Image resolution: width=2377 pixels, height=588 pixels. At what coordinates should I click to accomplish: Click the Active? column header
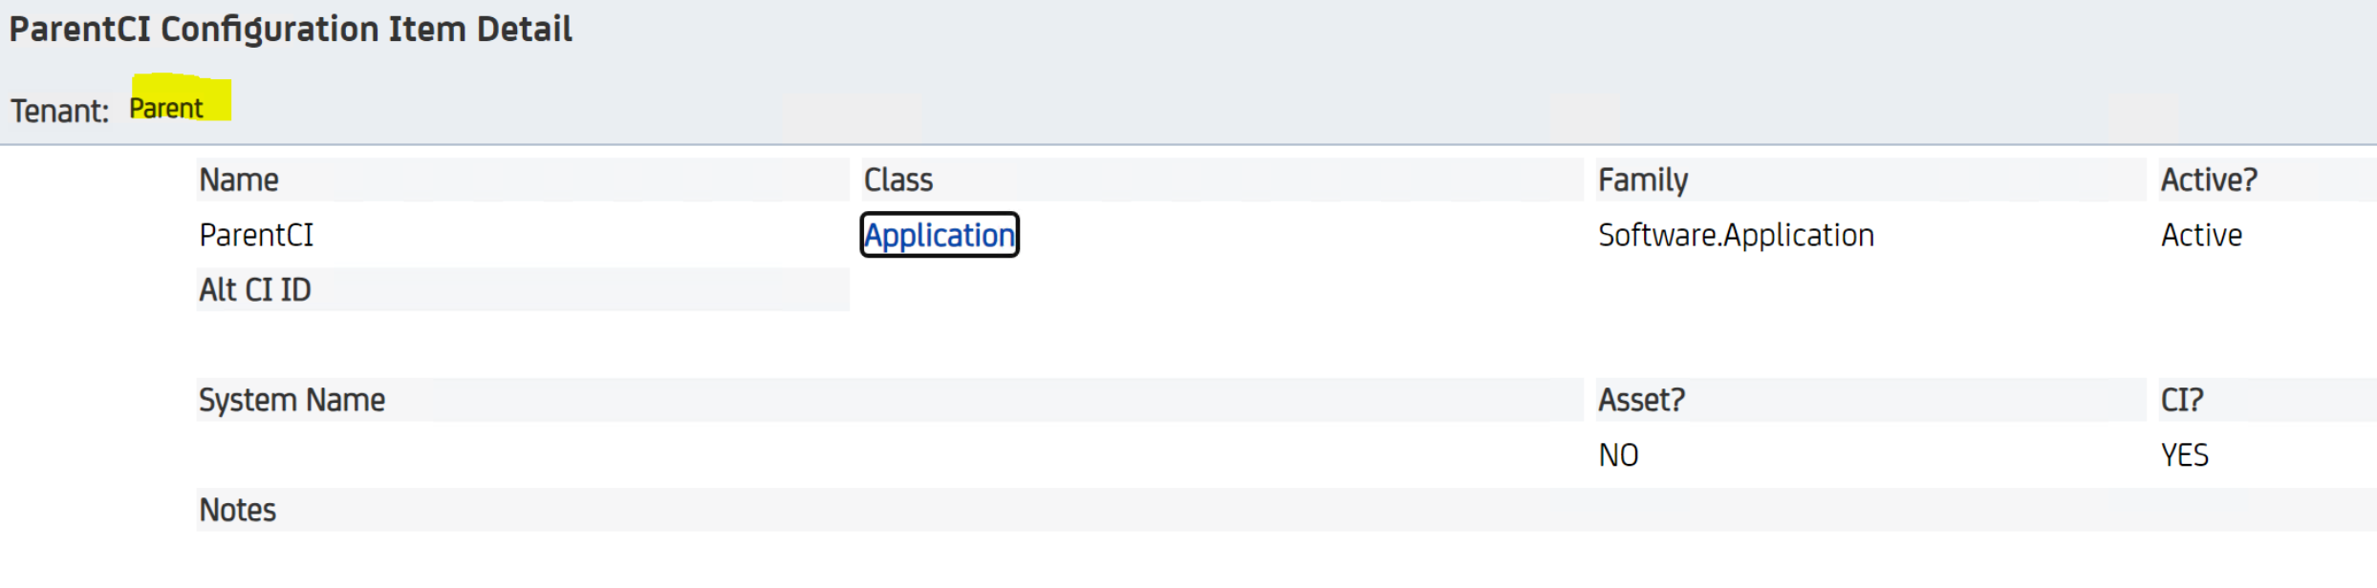2209,179
